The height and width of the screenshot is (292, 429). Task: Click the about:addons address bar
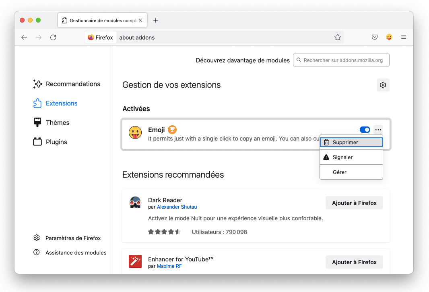tap(213, 37)
